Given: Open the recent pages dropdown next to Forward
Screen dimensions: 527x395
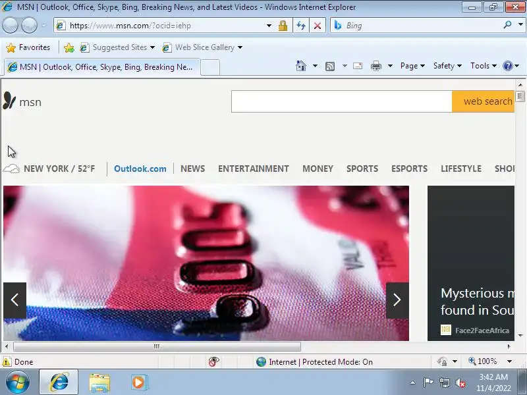Looking at the screenshot, I should coord(43,25).
